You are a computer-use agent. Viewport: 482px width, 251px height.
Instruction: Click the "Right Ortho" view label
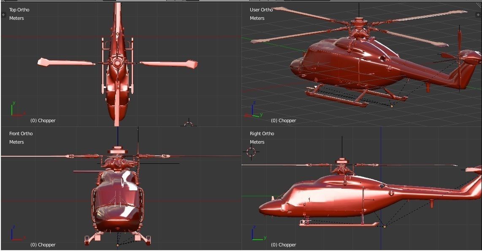(x=262, y=134)
